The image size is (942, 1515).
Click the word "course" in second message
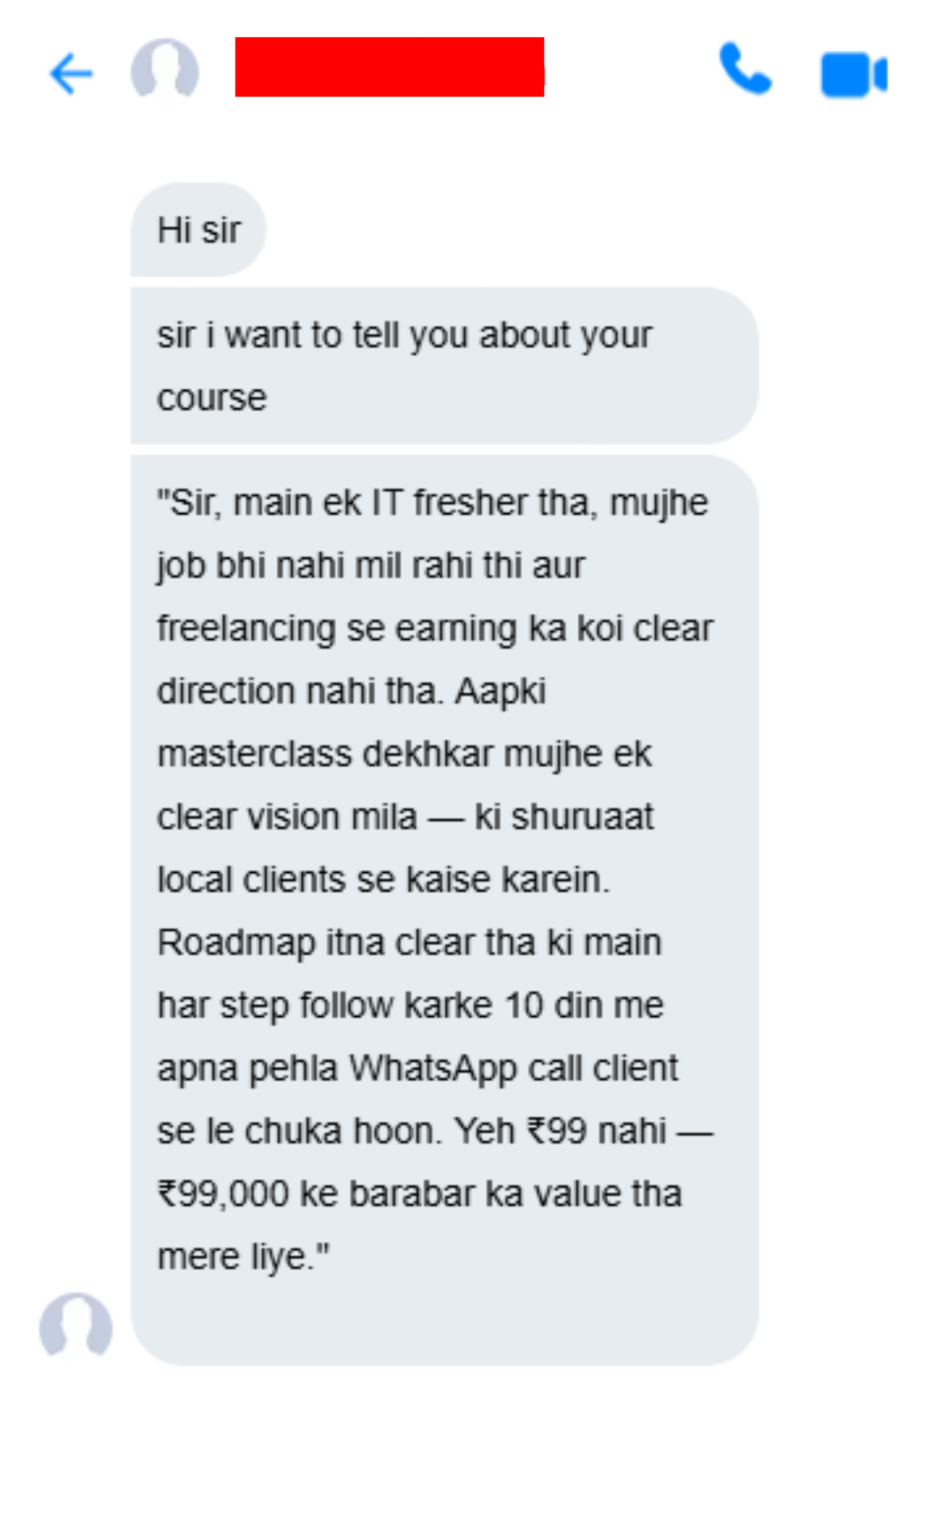(212, 399)
